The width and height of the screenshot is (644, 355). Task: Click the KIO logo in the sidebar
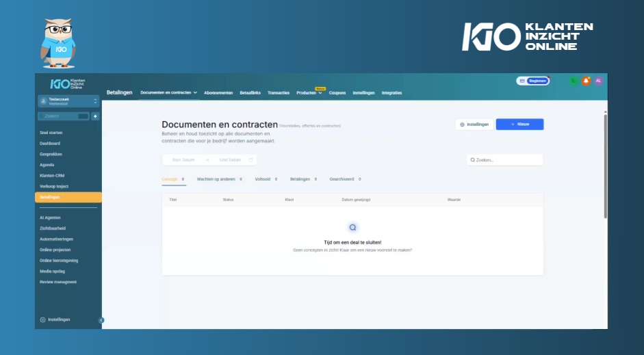click(67, 83)
